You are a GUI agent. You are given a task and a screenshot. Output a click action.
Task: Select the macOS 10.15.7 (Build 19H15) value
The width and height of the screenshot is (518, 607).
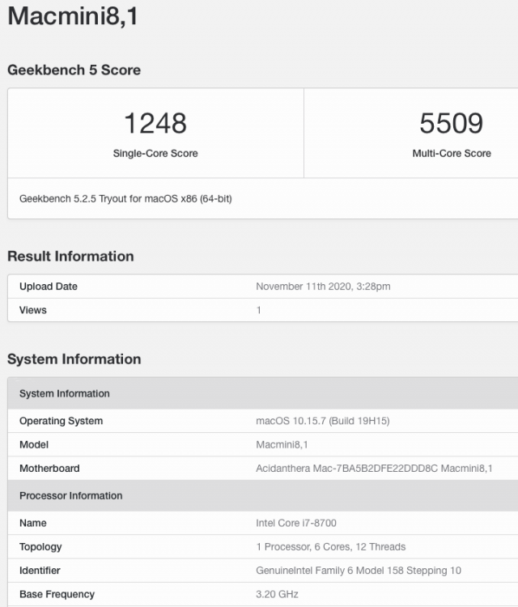pos(322,421)
